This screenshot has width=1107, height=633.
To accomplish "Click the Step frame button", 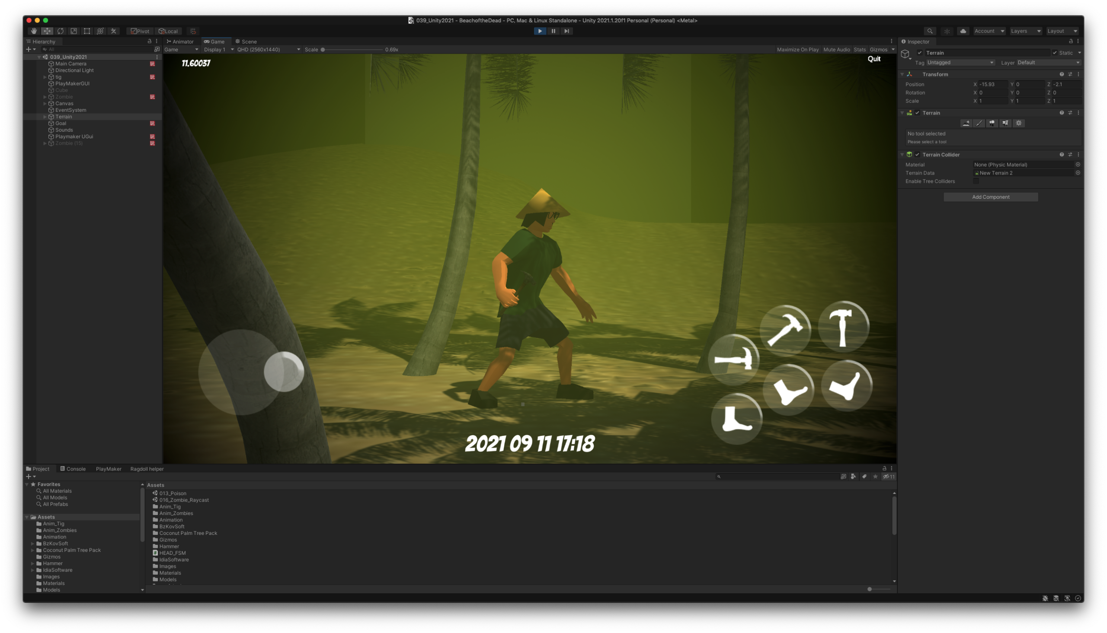I will pos(566,31).
